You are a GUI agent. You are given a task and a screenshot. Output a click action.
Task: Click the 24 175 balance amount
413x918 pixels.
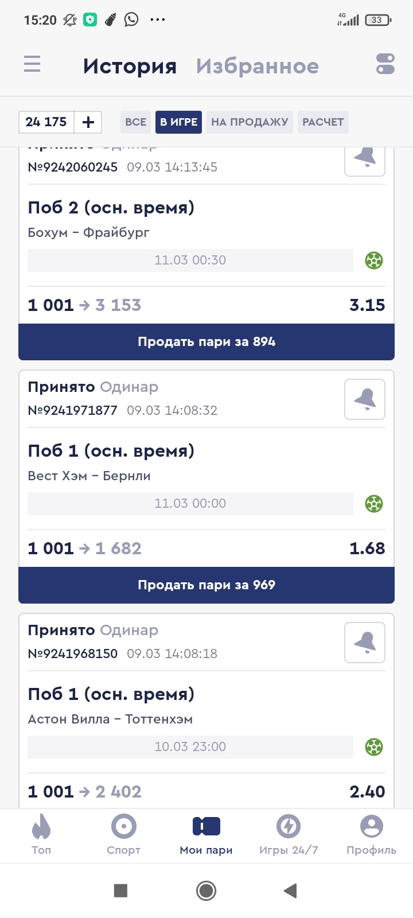click(x=46, y=122)
